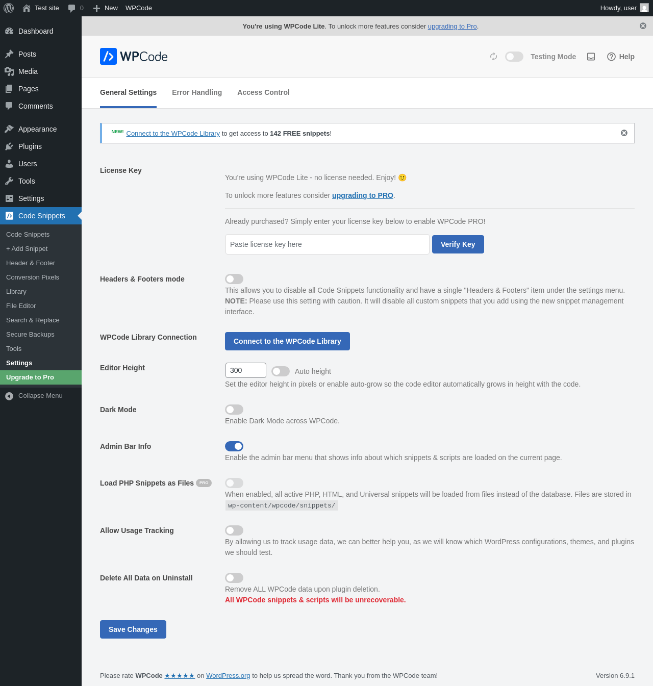The image size is (653, 686).
Task: Close the WPCode Library connect notice
Action: click(624, 133)
